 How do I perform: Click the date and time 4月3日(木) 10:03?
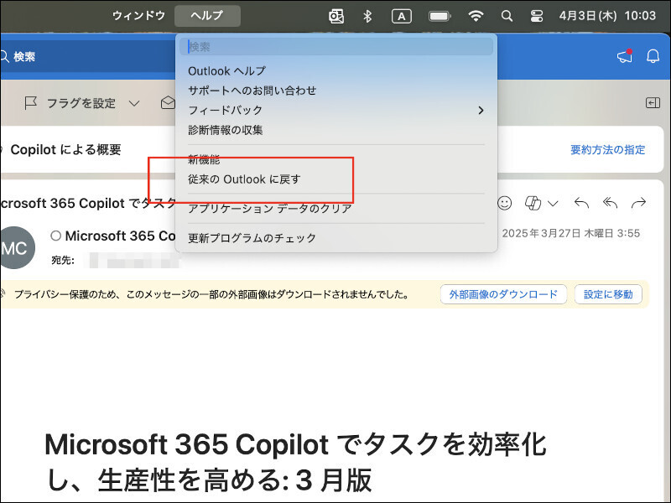pos(607,16)
